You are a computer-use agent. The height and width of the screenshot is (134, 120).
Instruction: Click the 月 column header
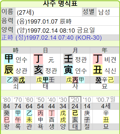[x=75, y=50]
